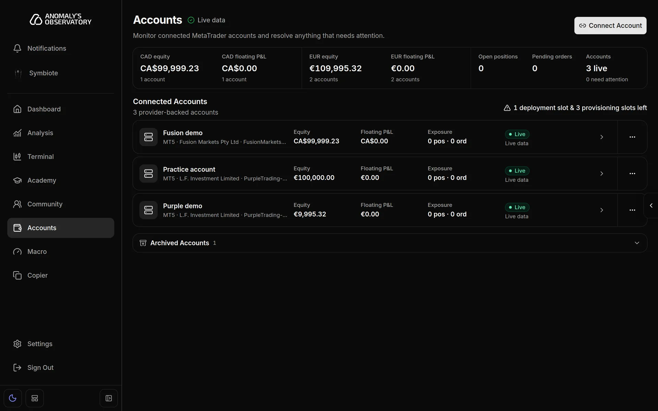
Task: Click the Purple demo server icon
Action: (x=148, y=210)
